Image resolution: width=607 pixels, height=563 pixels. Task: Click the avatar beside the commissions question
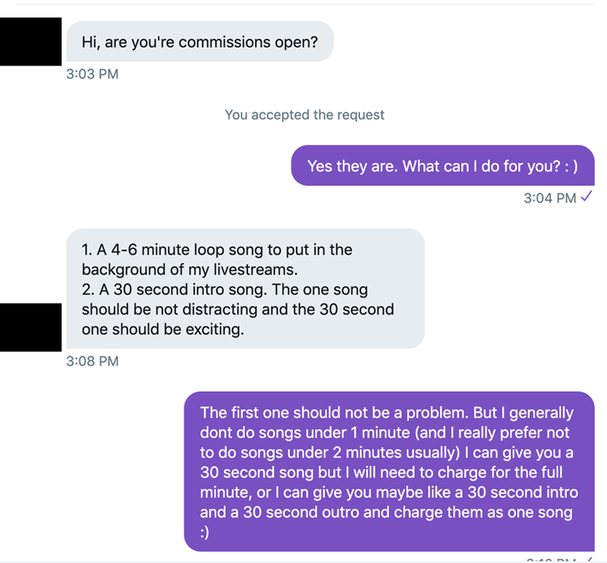[x=30, y=41]
